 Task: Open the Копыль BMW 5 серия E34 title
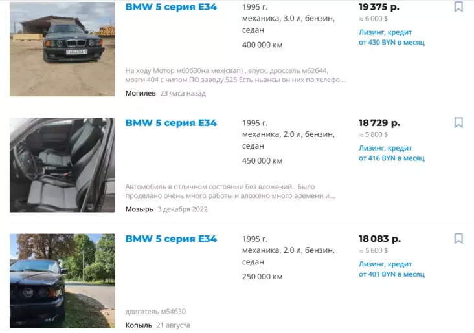pos(171,239)
